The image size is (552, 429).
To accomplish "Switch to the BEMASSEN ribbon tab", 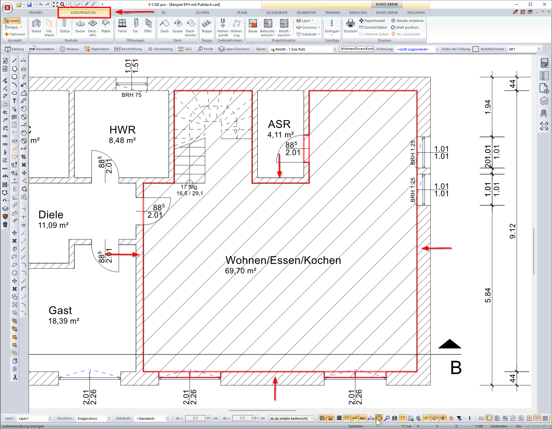I will [x=358, y=13].
